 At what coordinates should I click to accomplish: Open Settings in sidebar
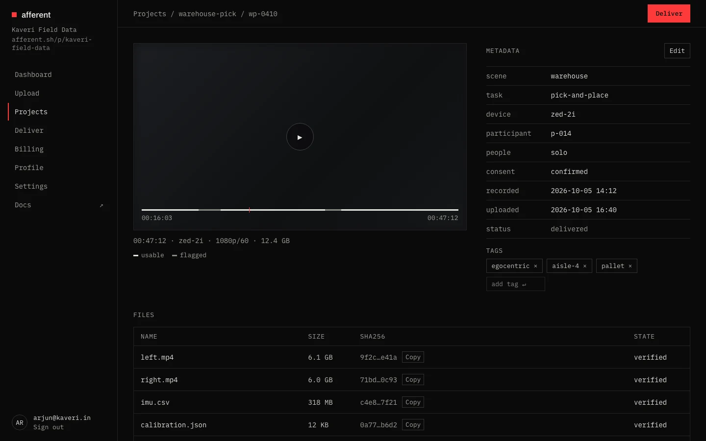point(58,186)
